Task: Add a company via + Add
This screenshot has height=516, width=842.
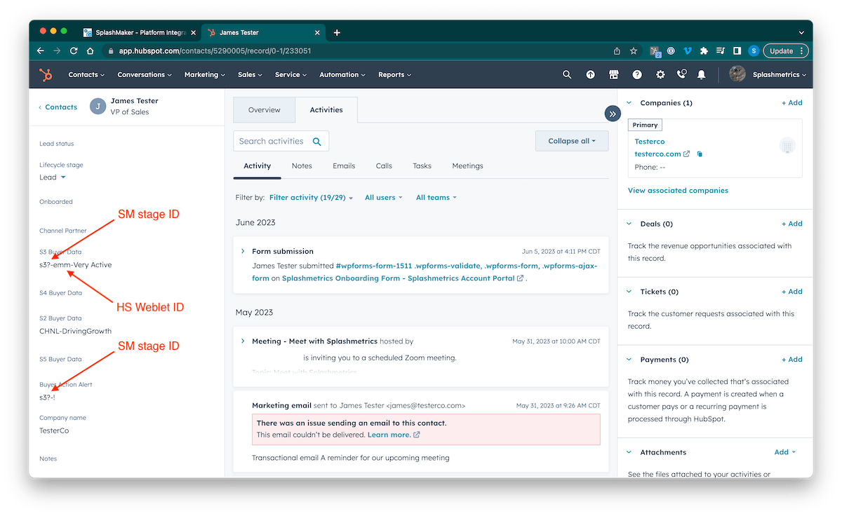Action: tap(792, 103)
